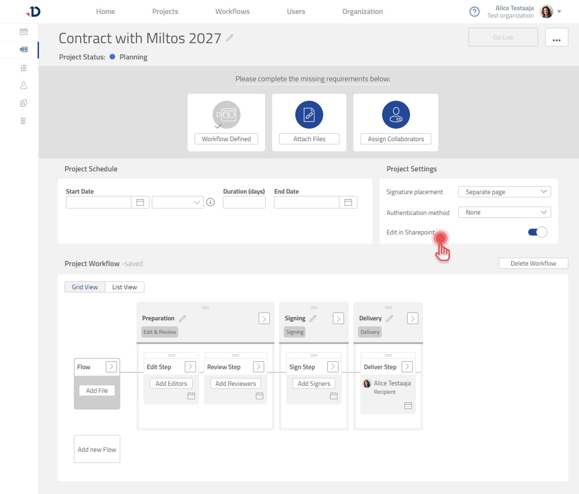Viewport: 579px width, 494px height.
Task: Open Users in top navigation
Action: (296, 12)
